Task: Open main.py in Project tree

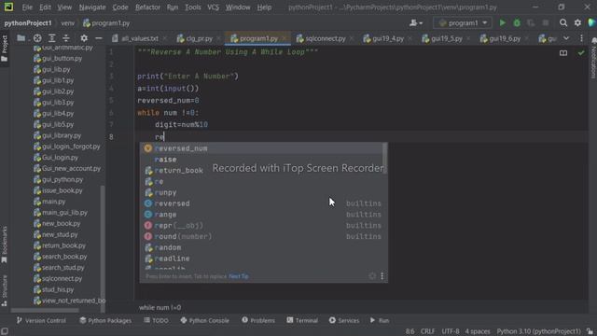Action: [49, 202]
